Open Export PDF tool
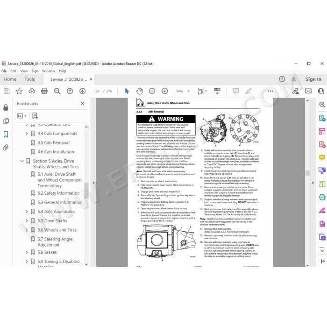The height and width of the screenshot is (327, 327). point(322,118)
